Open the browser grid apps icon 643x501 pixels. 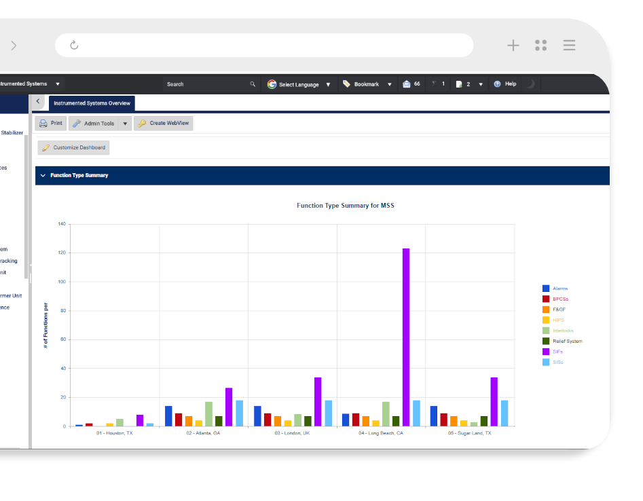pos(540,45)
